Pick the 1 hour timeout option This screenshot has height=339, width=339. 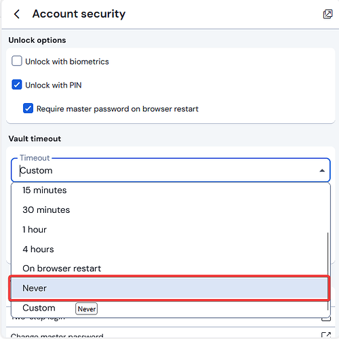pos(171,229)
